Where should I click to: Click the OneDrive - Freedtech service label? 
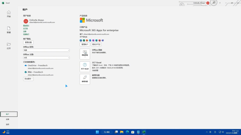tap(38, 66)
